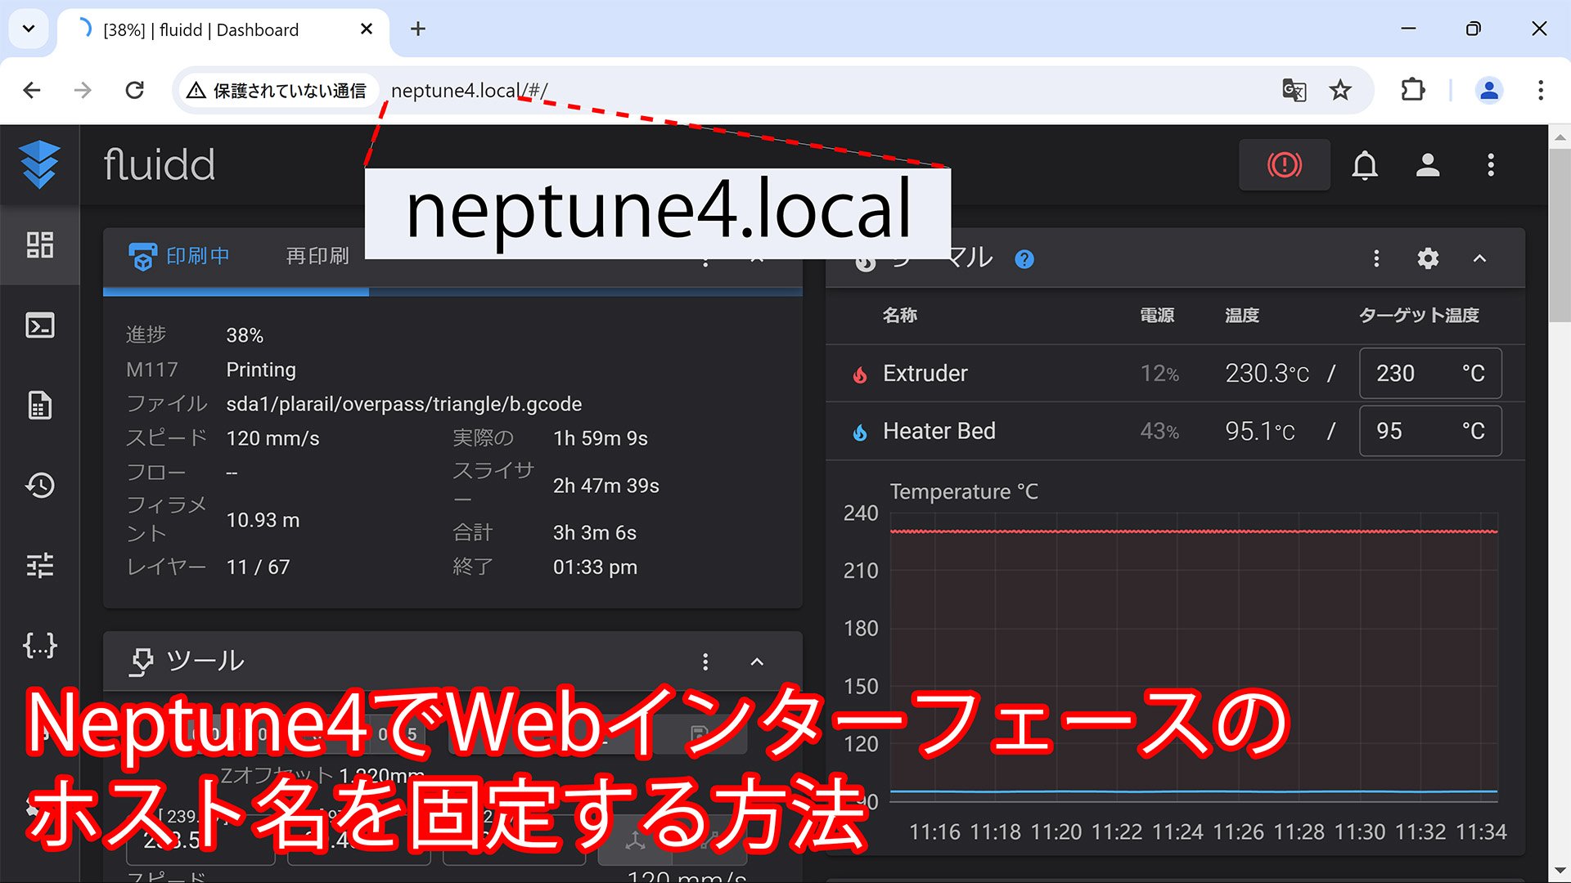Click the Temperature °C chart title
This screenshot has width=1571, height=883.
tap(964, 491)
